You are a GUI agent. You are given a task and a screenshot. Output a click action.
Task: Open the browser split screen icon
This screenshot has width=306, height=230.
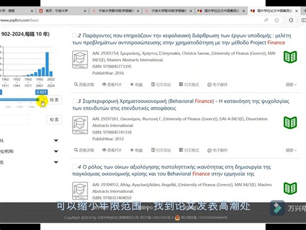click(303, 20)
